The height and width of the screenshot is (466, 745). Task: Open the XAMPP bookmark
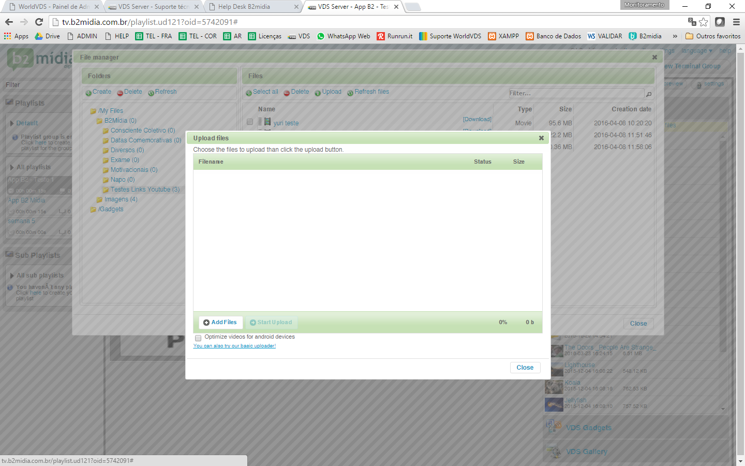click(x=503, y=36)
